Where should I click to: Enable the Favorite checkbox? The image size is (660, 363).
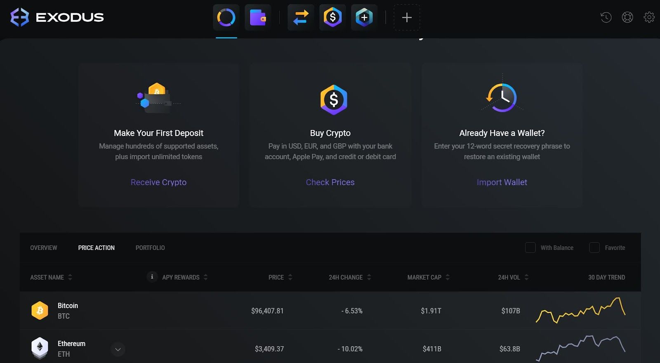594,247
